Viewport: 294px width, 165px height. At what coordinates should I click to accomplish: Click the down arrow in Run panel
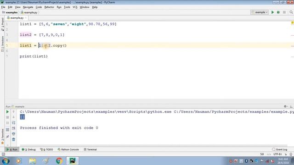13,117
